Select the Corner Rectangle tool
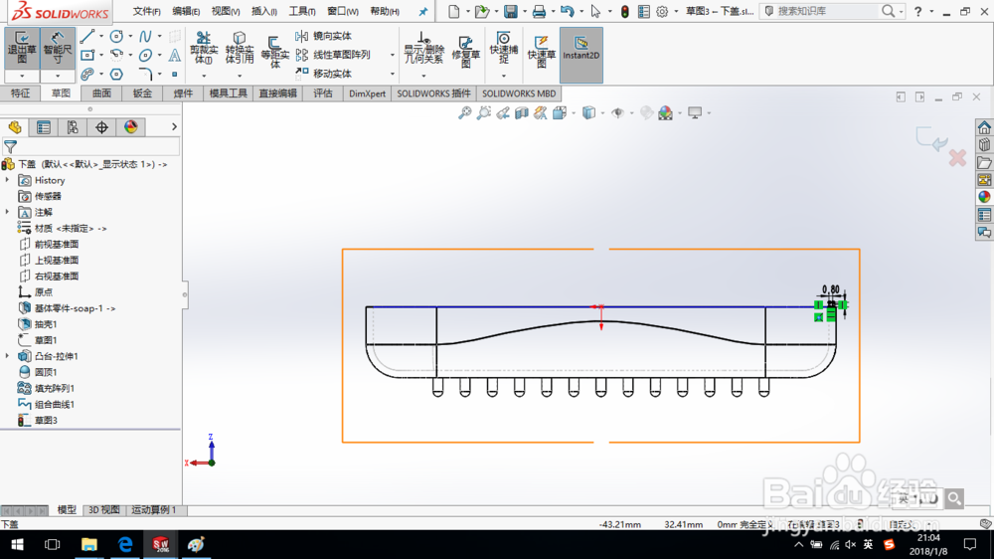Screen dimensions: 994x559 coord(87,55)
